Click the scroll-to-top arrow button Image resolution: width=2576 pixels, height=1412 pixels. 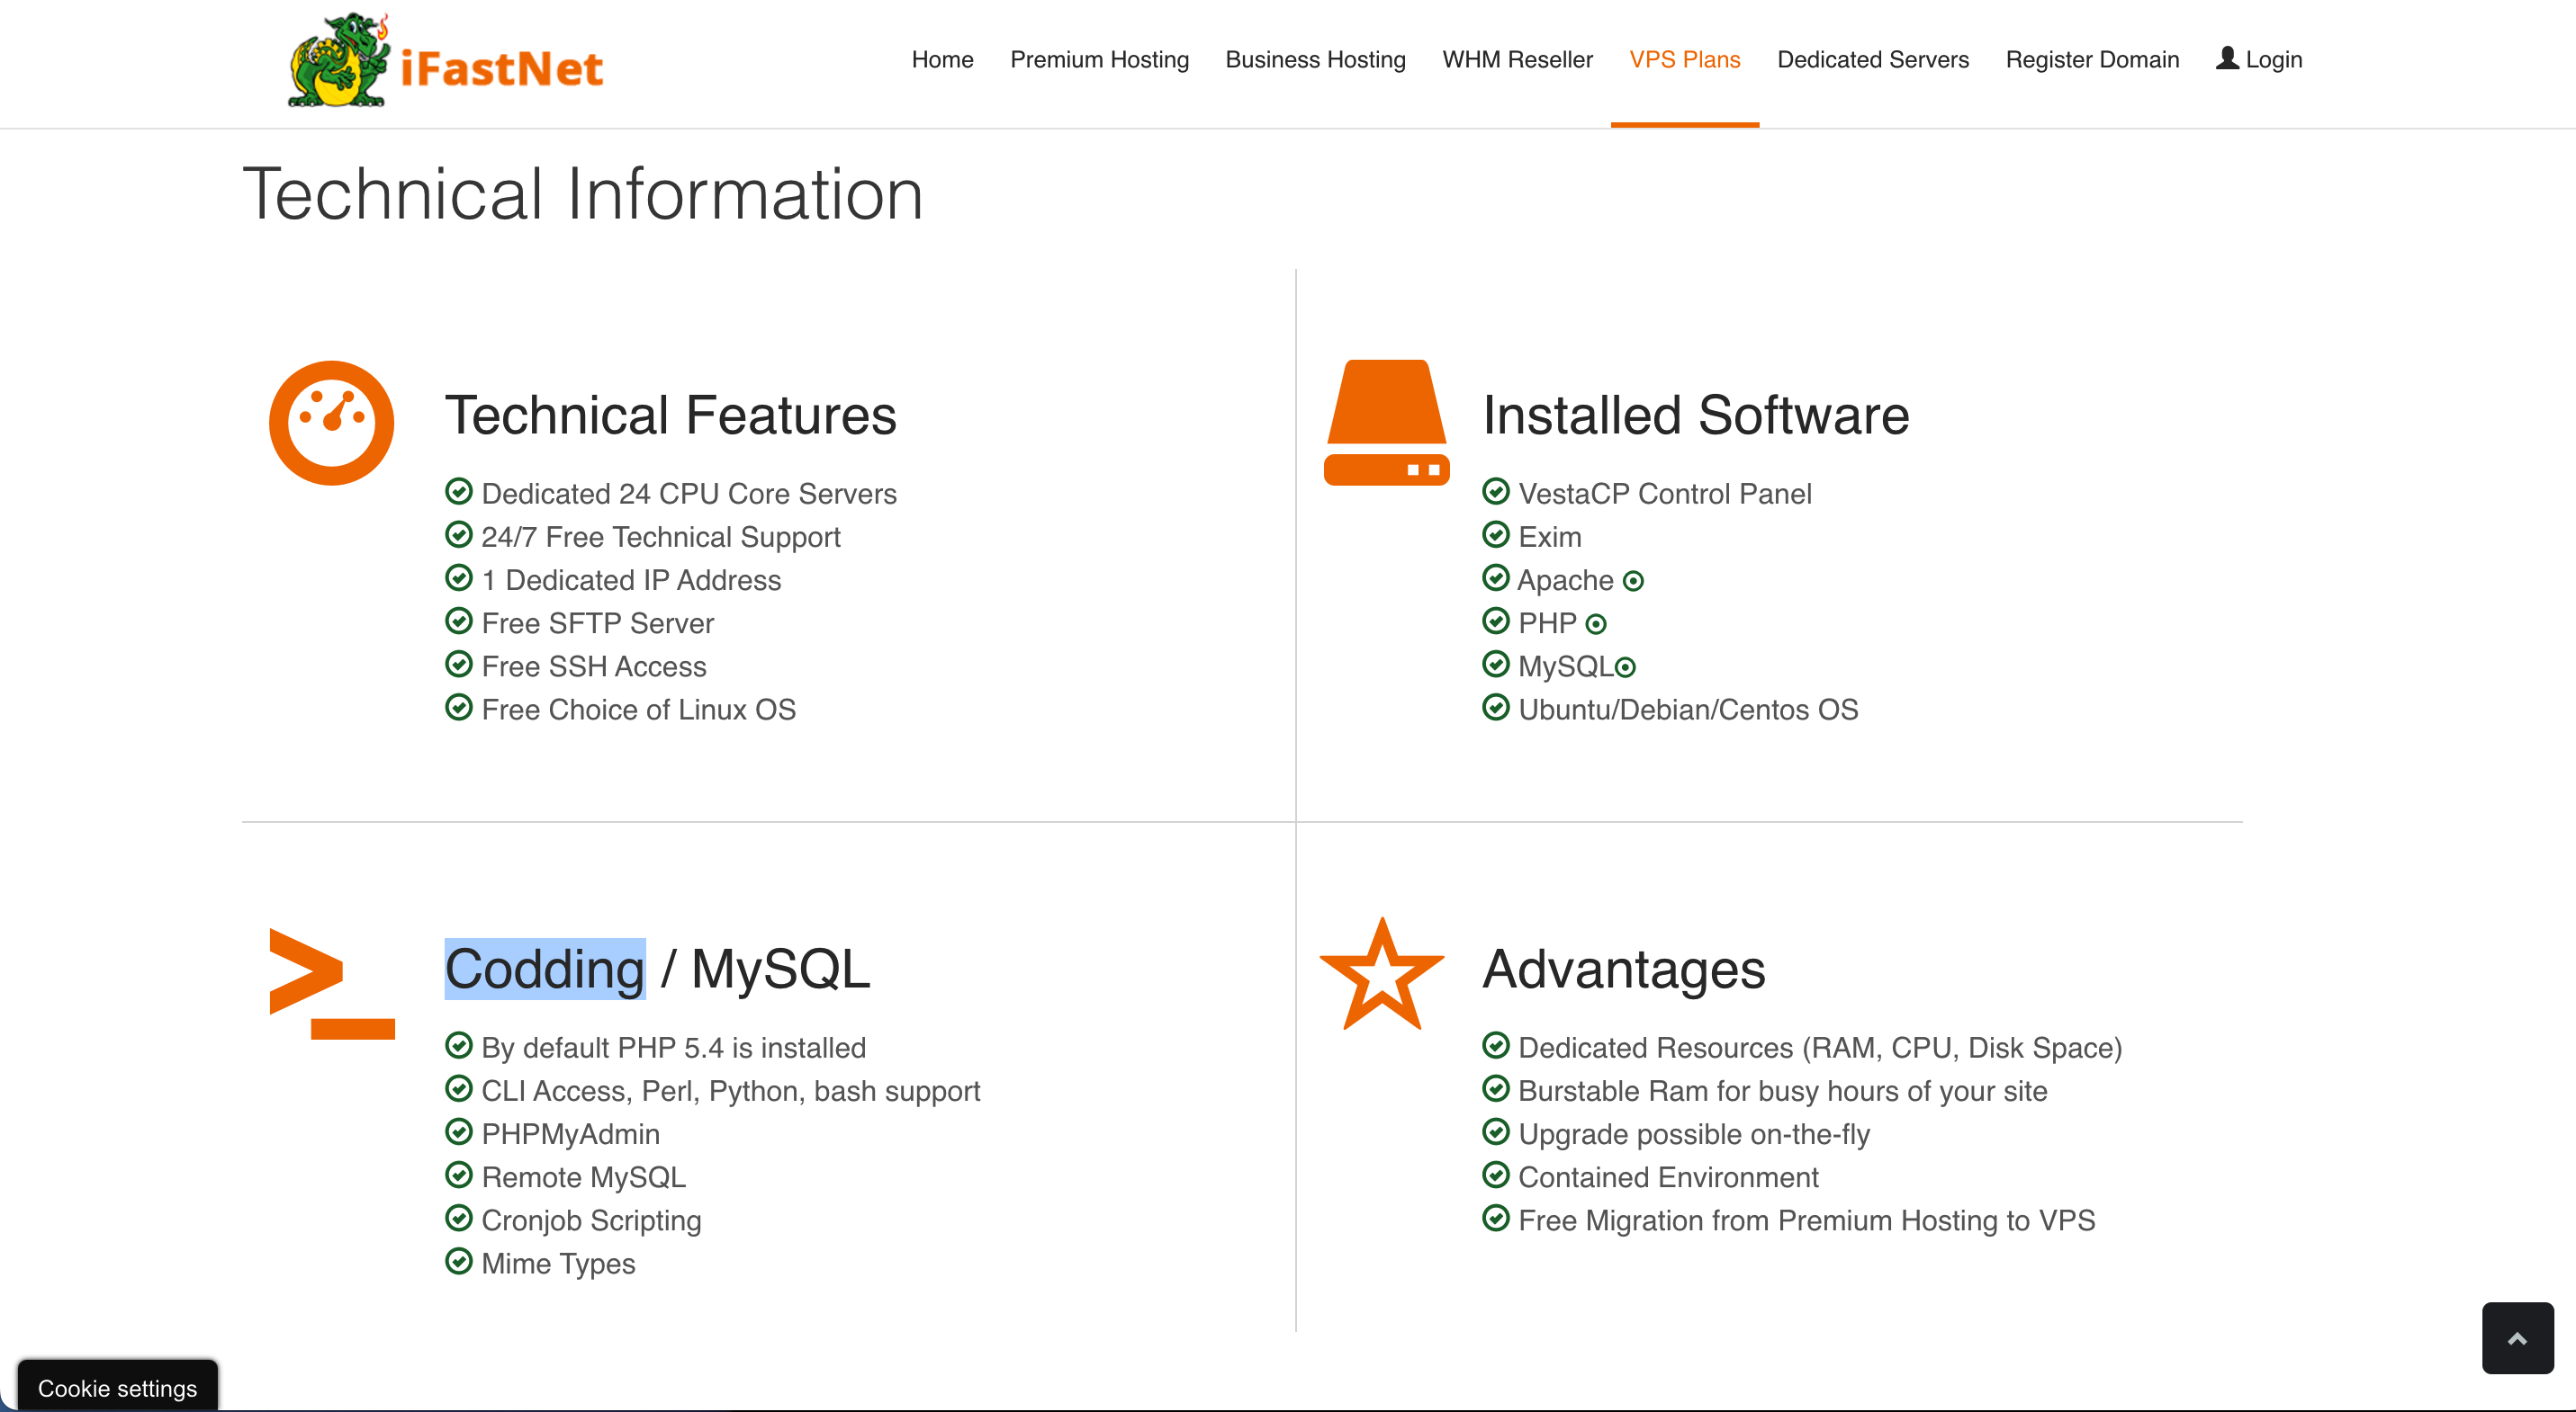[x=2517, y=1338]
